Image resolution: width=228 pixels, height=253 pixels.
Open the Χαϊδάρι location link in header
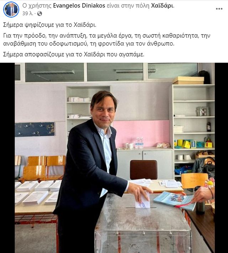(162, 6)
